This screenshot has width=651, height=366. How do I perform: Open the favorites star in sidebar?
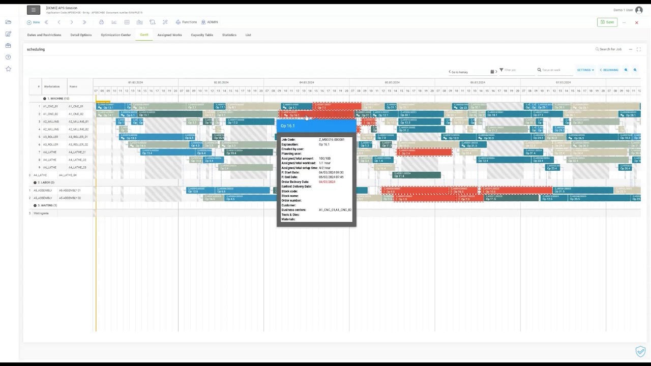[x=8, y=69]
